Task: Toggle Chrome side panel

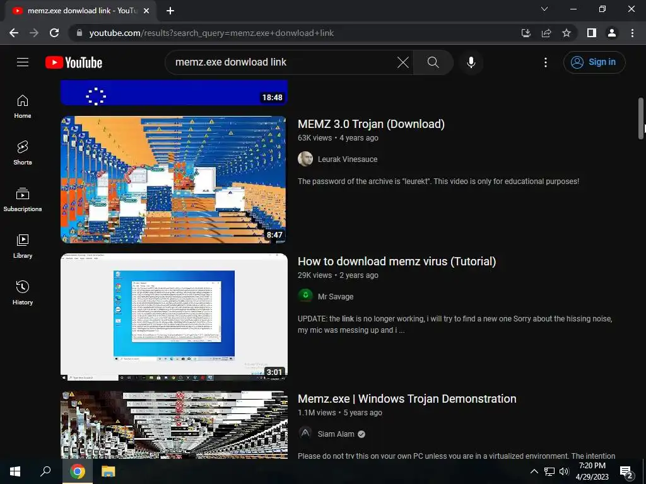Action: 592,33
